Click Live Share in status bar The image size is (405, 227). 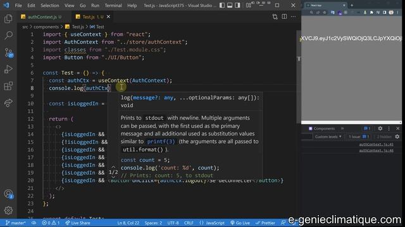77,223
